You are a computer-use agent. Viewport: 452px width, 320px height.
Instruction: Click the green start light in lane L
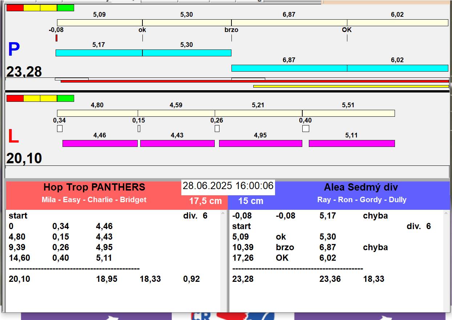(65, 98)
